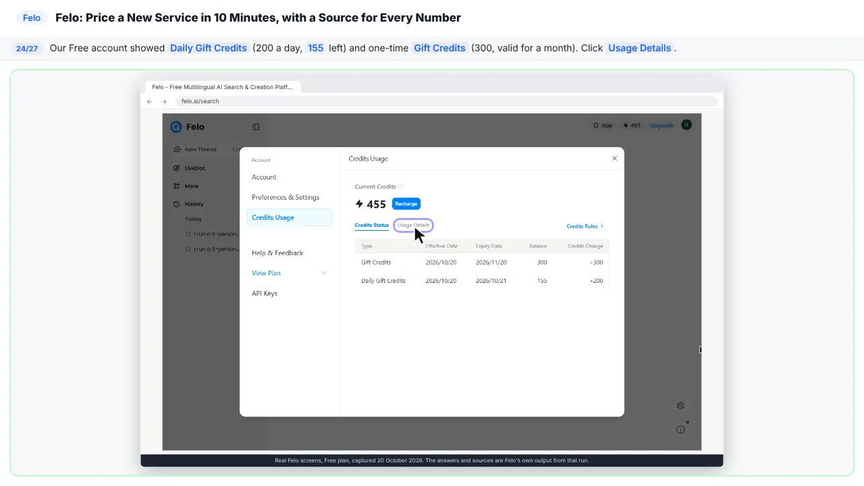Click the +300 credits change value
The width and height of the screenshot is (864, 486).
coord(596,263)
